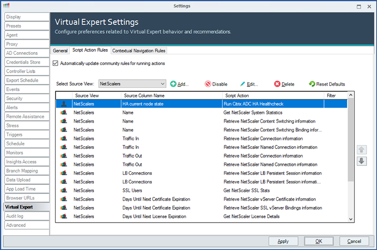Open Display settings section
The width and height of the screenshot is (377, 250).
point(27,17)
